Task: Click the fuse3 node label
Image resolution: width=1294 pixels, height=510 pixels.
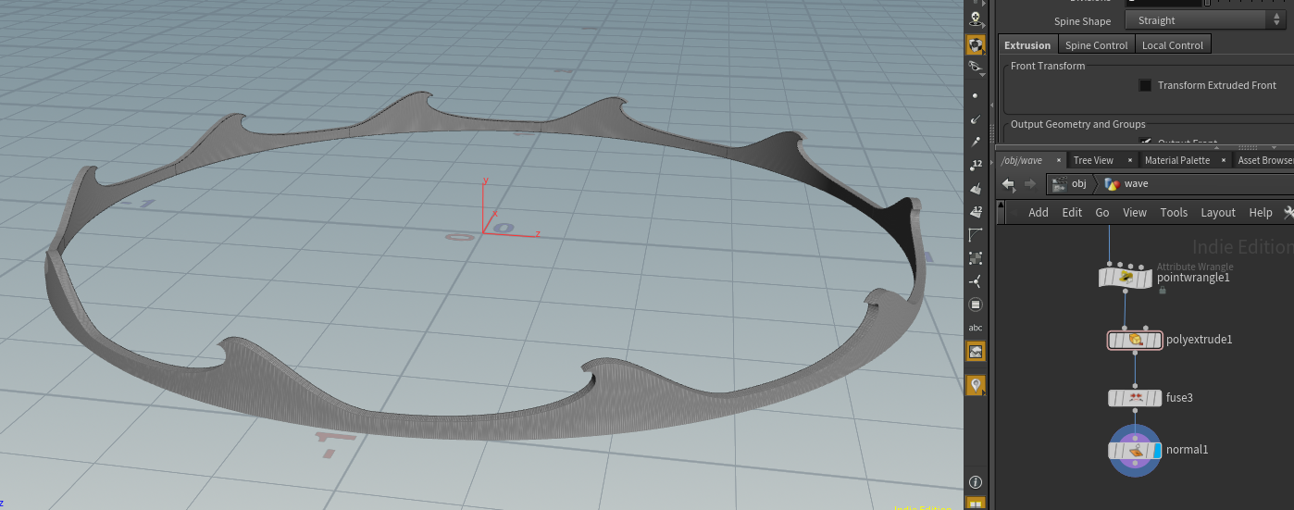Action: (1179, 398)
